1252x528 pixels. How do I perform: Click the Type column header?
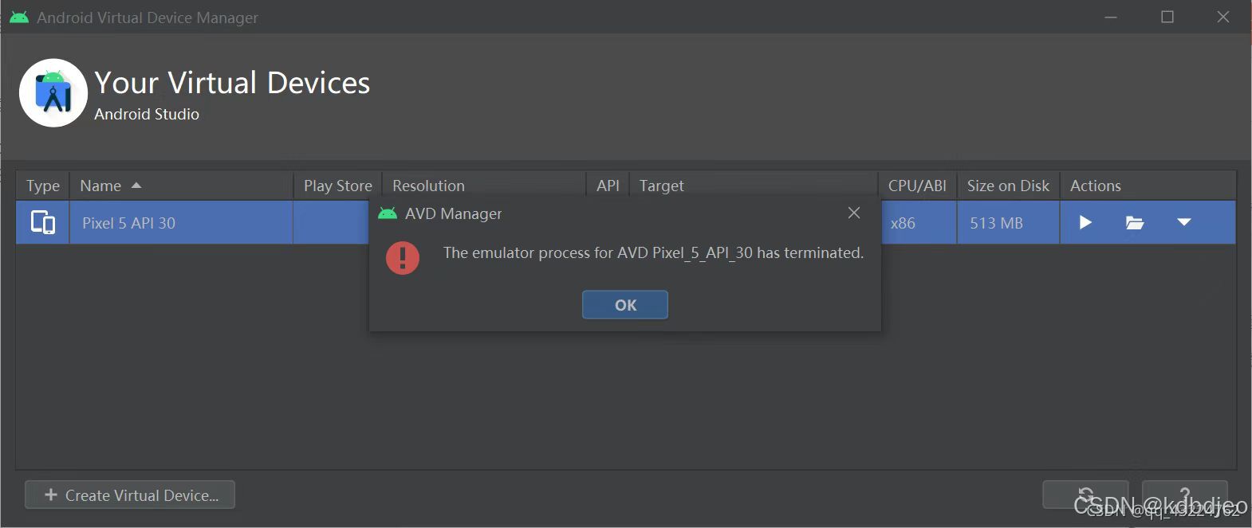point(43,186)
